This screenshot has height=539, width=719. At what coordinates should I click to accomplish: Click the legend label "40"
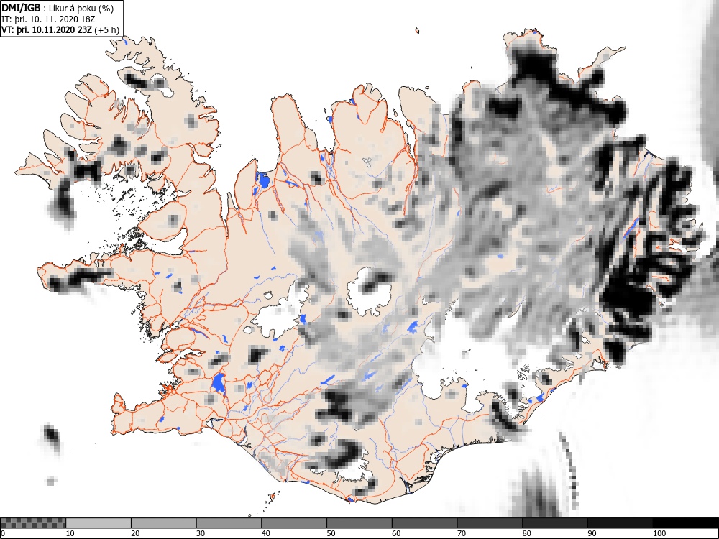pos(265,533)
